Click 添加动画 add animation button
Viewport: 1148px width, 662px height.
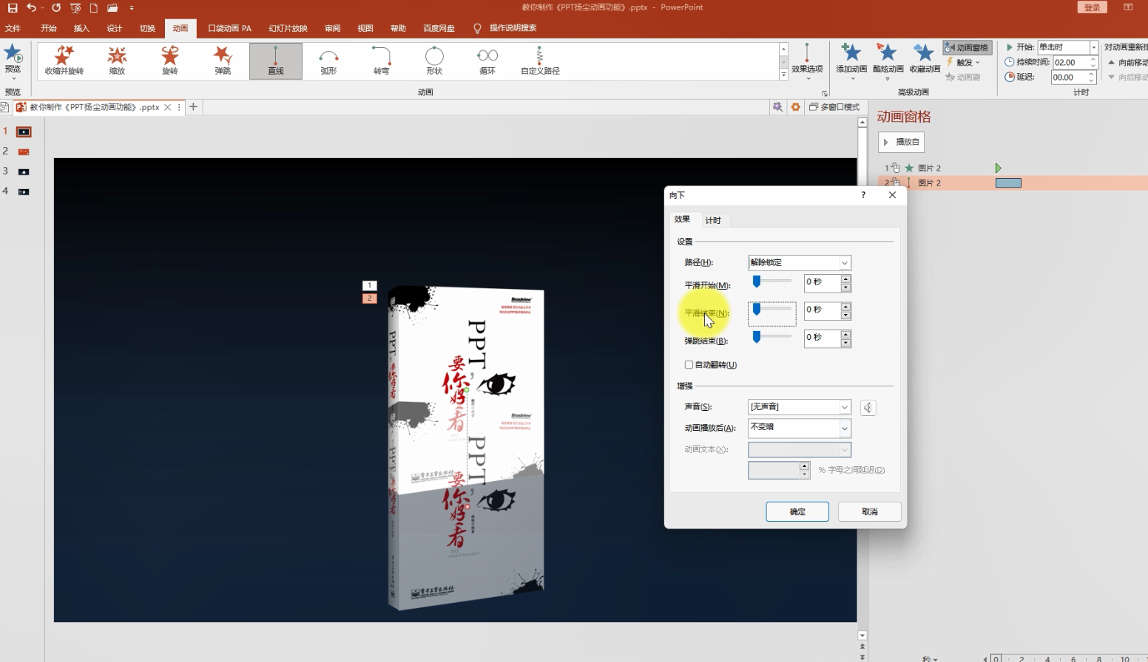pos(851,61)
